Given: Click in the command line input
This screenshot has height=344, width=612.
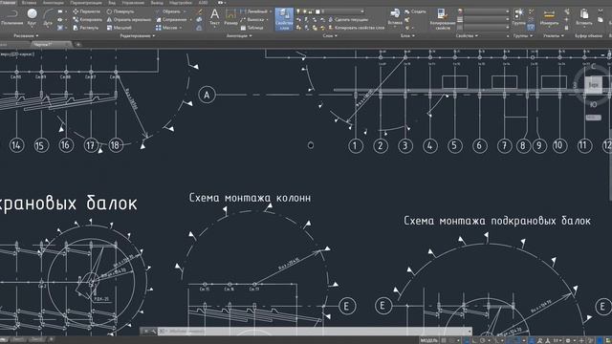Looking at the screenshot, I should coord(313,332).
